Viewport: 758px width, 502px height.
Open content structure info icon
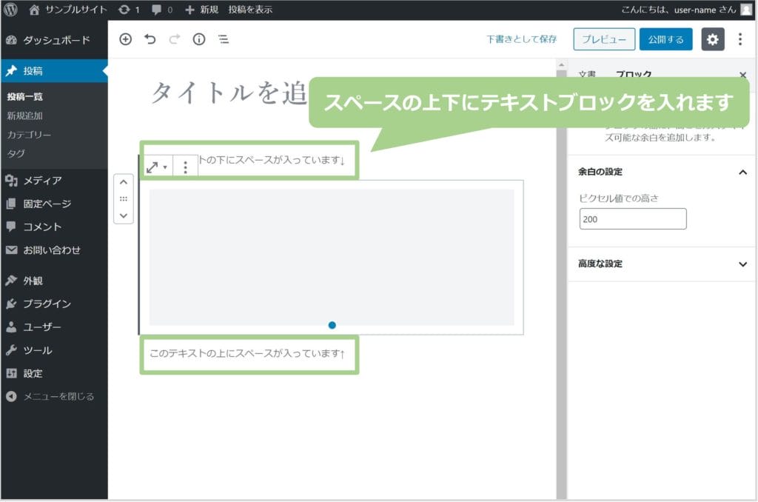[198, 40]
